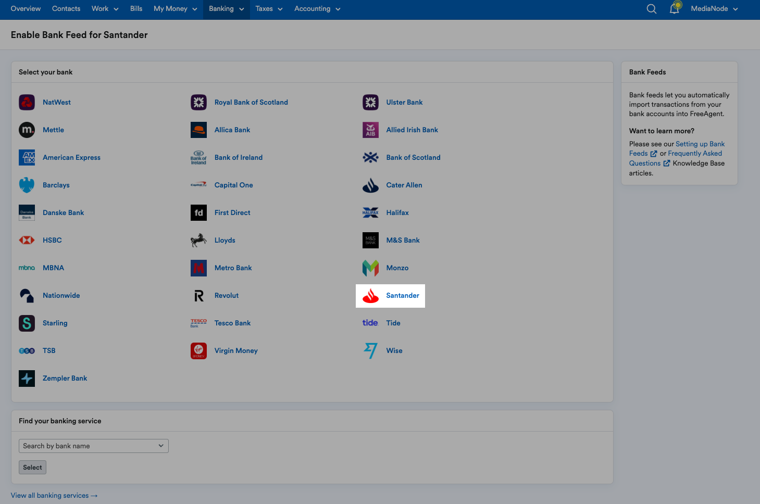This screenshot has width=760, height=504.
Task: Click the Royal Bank of Scotland logo
Action: (198, 103)
